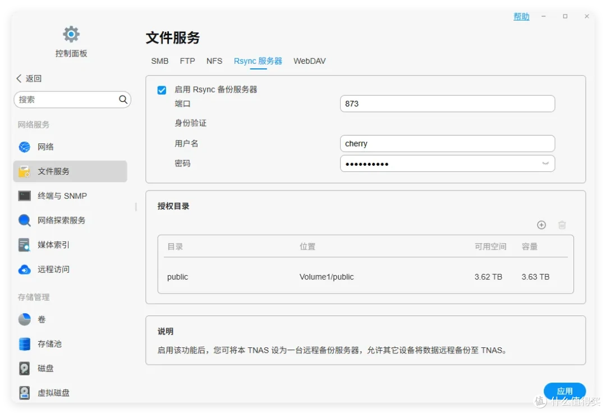Screen dimensions: 606x414
Task: Open the 网络 globe icon in the sidebar
Action: pyautogui.click(x=24, y=147)
